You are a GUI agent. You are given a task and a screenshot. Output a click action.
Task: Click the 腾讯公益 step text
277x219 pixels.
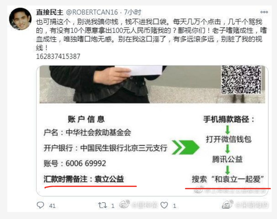pos(227,159)
